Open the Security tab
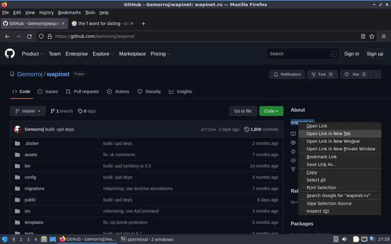391x244 pixels. point(149,91)
